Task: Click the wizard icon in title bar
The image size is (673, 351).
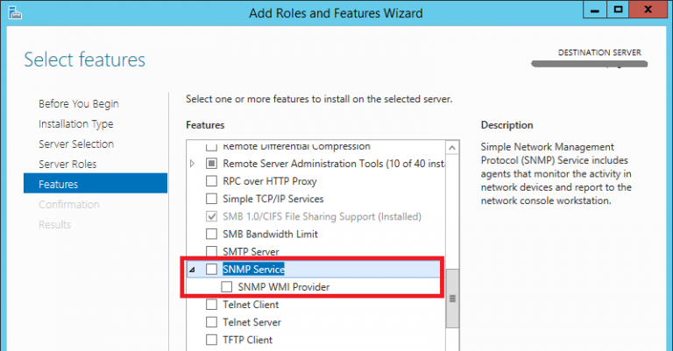Action: [x=11, y=12]
